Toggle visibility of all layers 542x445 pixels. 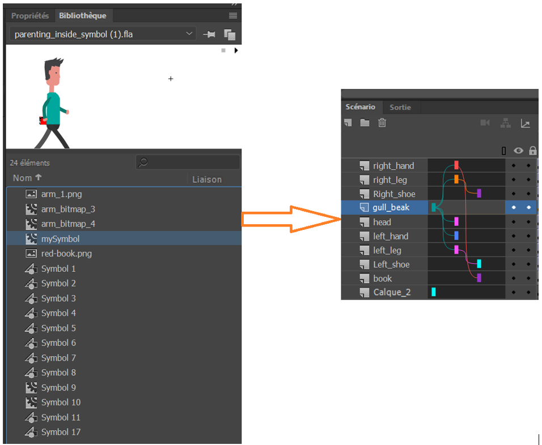coord(518,151)
